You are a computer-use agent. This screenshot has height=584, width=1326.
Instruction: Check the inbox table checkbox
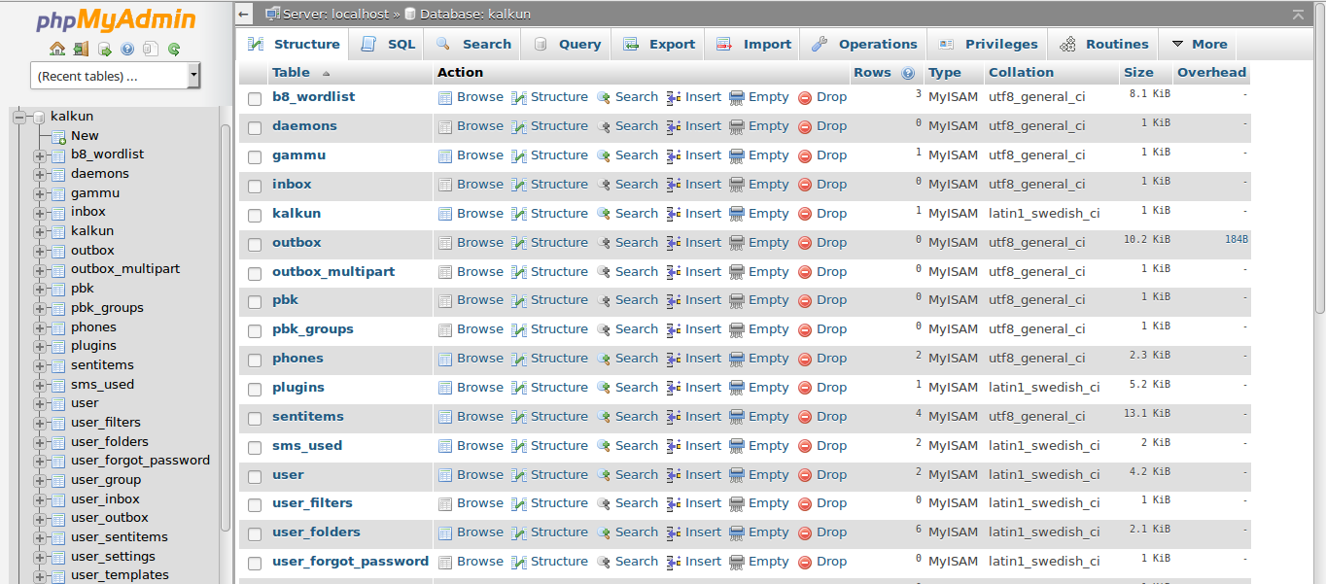pos(255,186)
